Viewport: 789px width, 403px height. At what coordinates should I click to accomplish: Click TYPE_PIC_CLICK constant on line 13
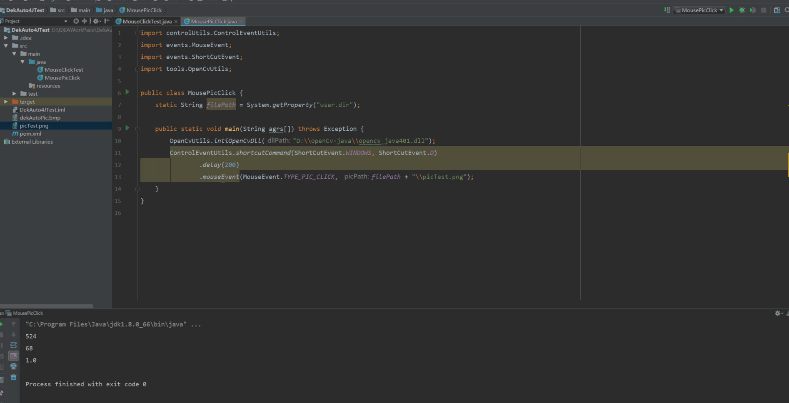(309, 177)
